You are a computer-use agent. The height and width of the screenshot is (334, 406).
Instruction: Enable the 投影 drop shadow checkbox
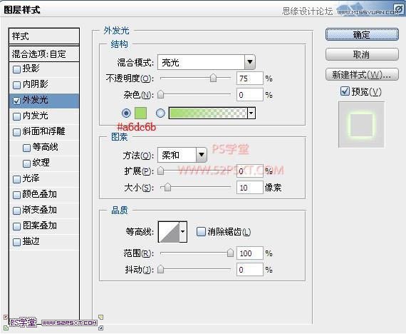click(x=16, y=69)
